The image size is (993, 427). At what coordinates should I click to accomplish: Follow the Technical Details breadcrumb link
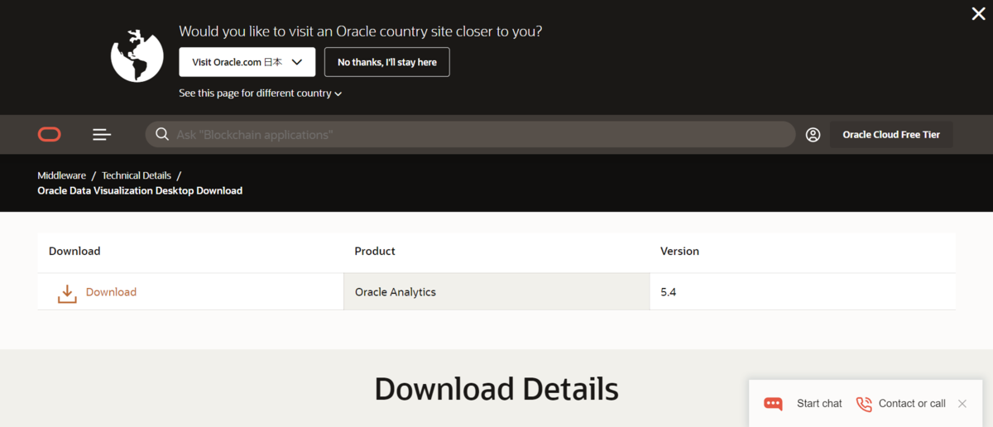pos(137,175)
